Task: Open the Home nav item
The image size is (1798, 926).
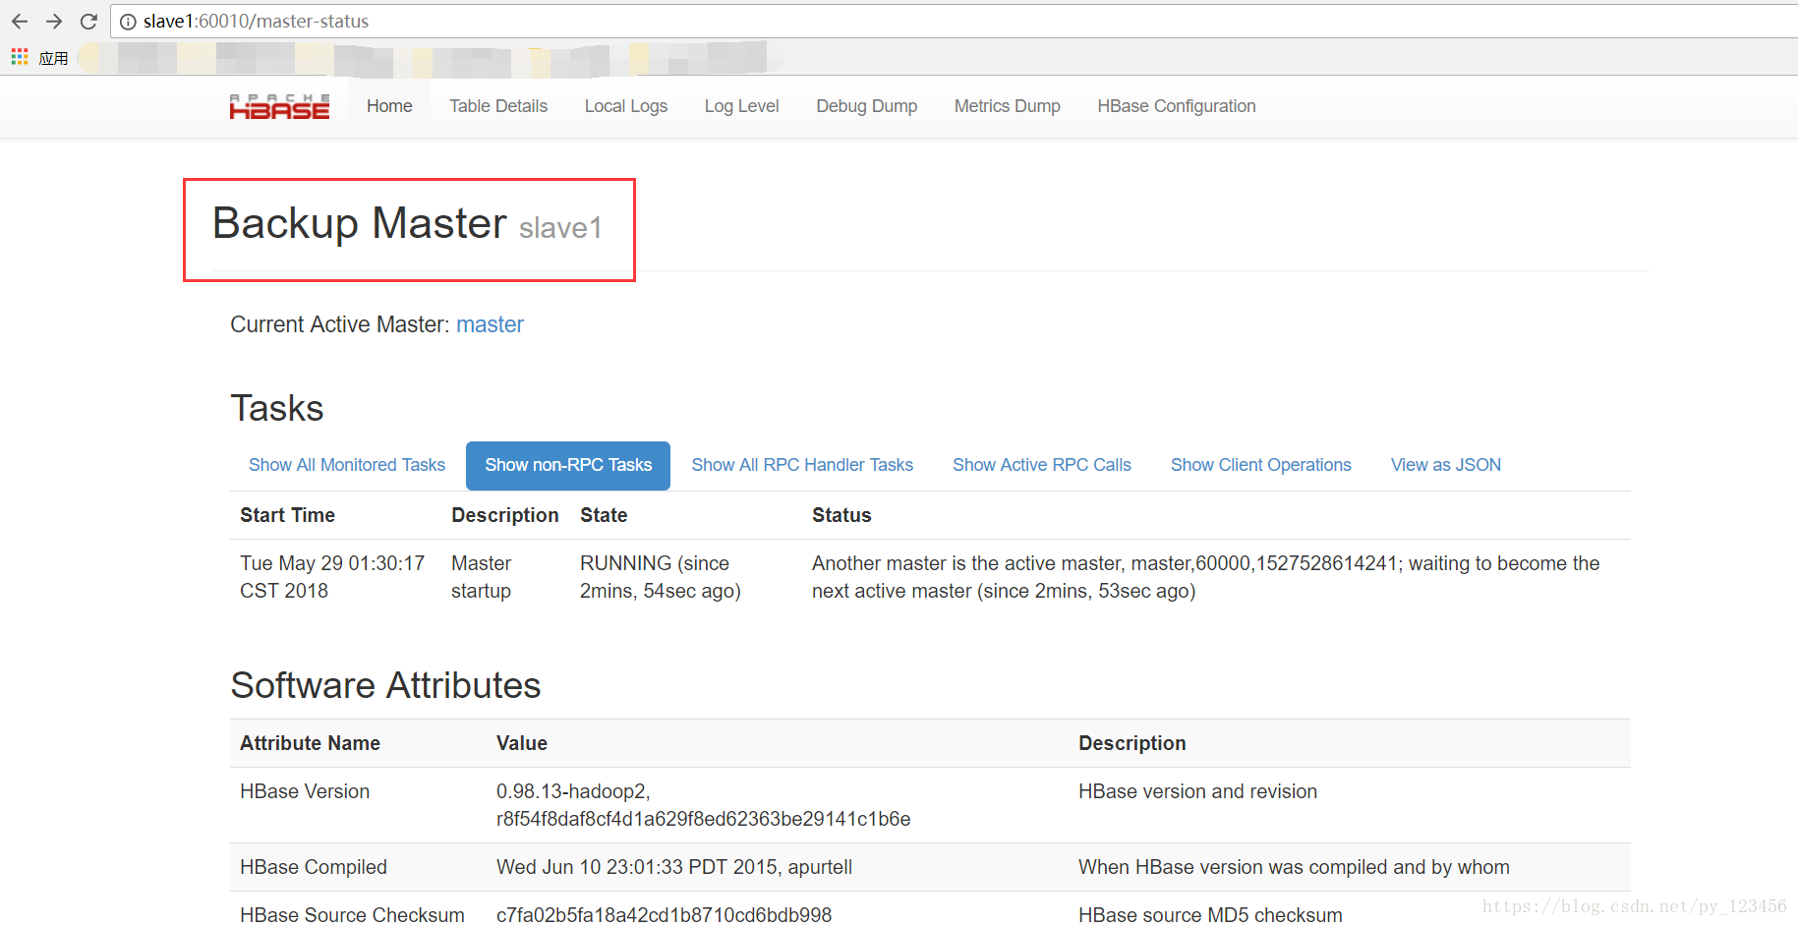Action: tap(389, 106)
